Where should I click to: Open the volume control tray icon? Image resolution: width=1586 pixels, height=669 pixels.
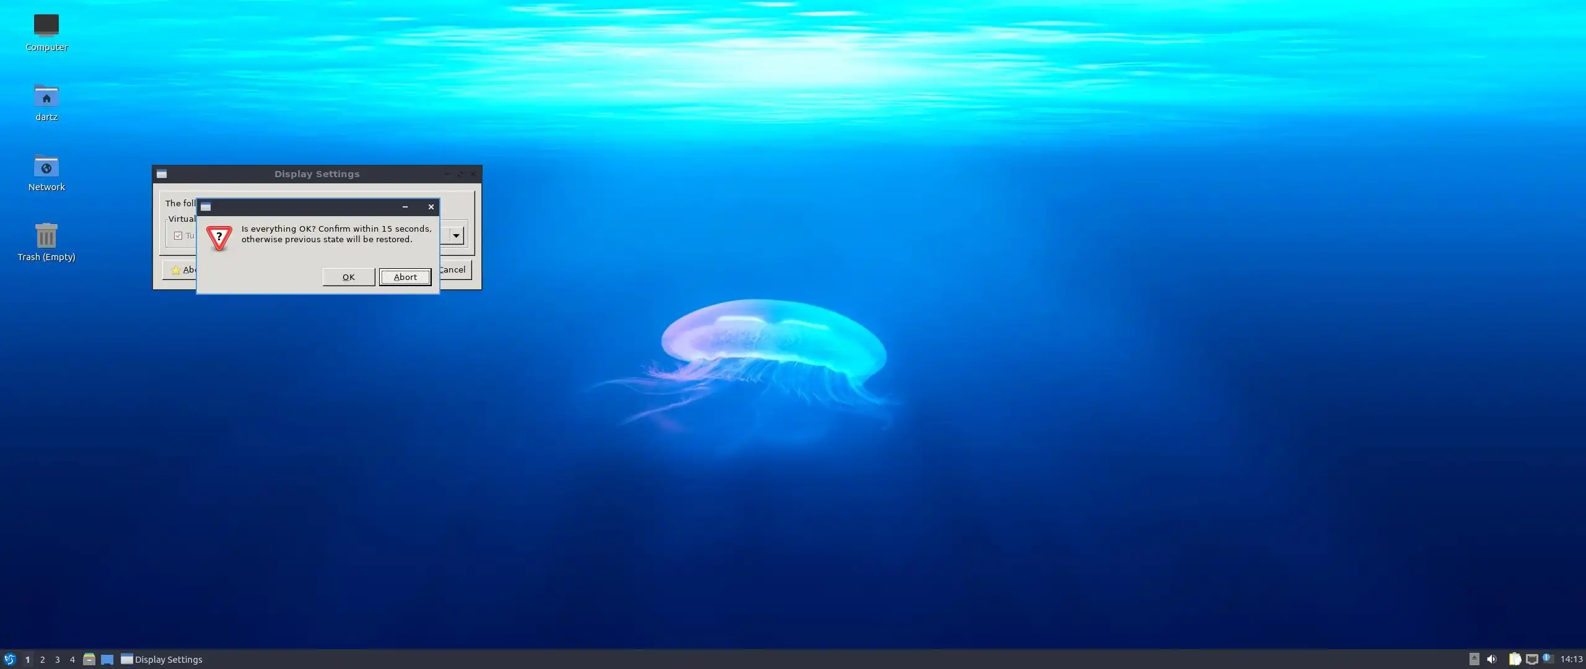coord(1492,659)
